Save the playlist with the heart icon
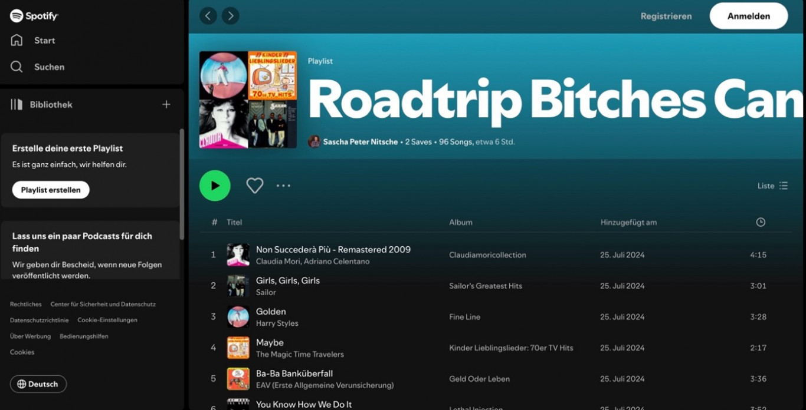 click(x=255, y=185)
